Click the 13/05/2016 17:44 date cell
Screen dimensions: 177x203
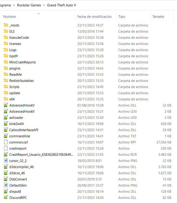coord(90,31)
